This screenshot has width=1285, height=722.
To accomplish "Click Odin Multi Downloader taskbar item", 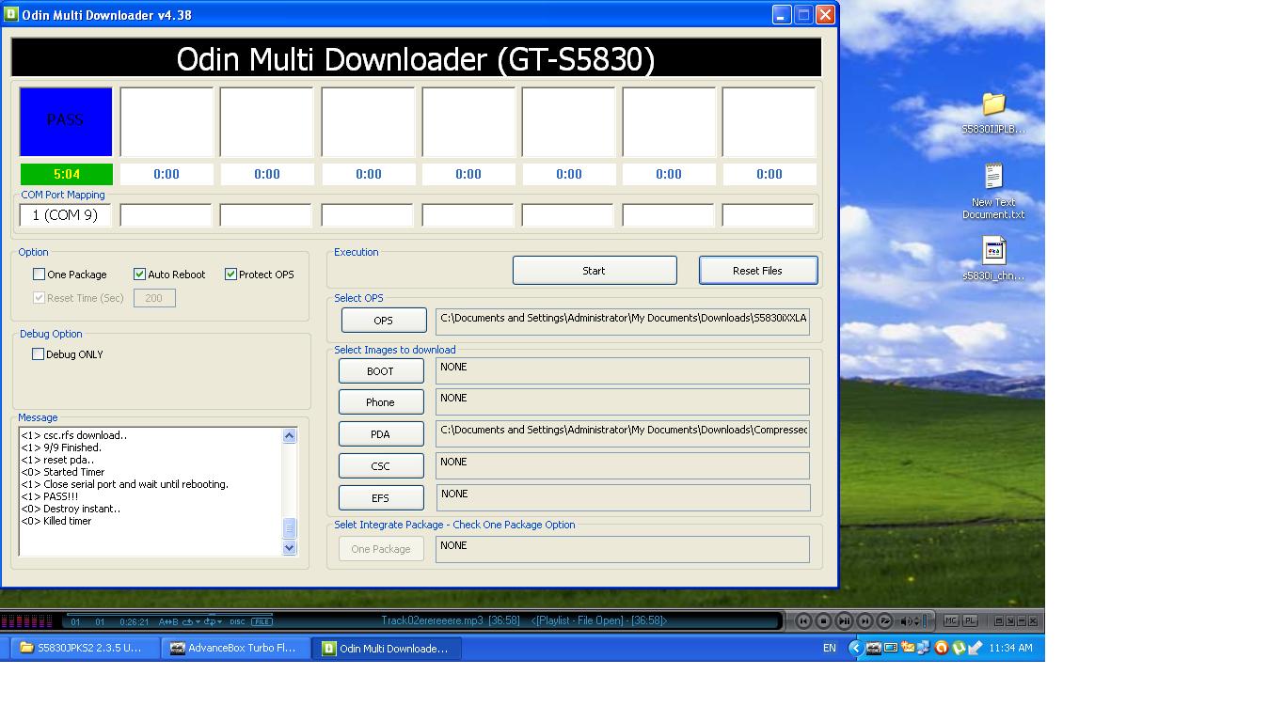I will (386, 648).
